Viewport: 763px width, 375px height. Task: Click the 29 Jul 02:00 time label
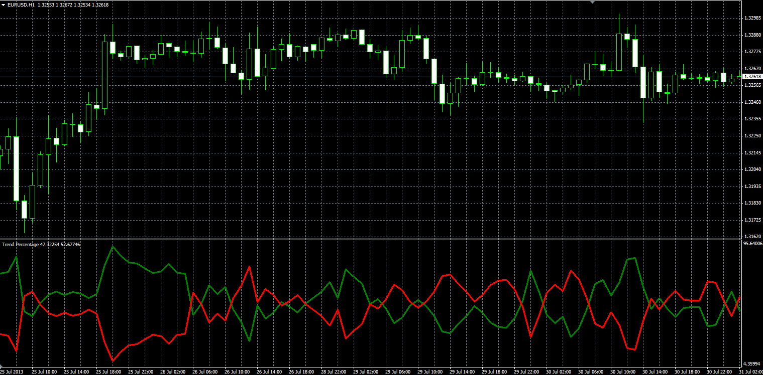pyautogui.click(x=365, y=372)
